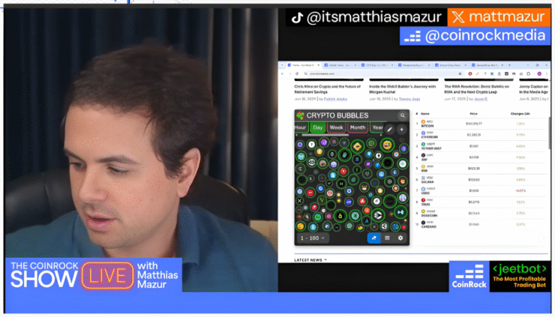The height and width of the screenshot is (317, 555).
Task: Click the yellow BNB bubble
Action: tap(358, 146)
